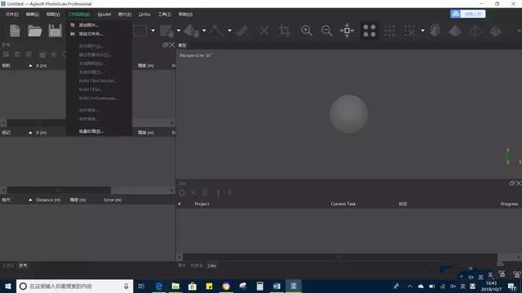Click the Crop Selection icon
This screenshot has height=293, width=522.
(x=285, y=31)
